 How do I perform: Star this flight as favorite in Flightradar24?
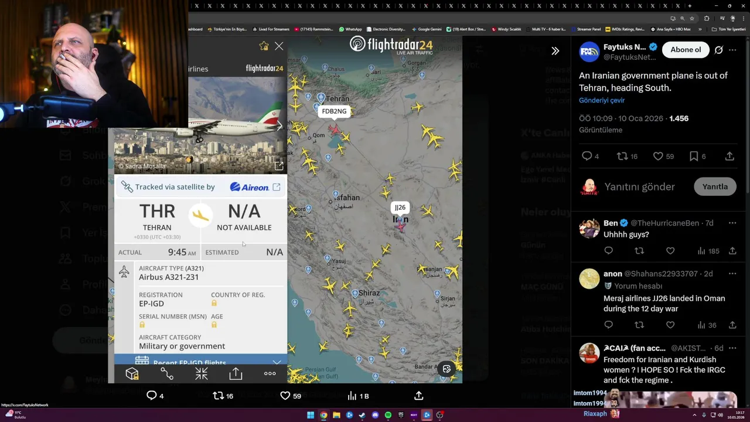coord(264,46)
